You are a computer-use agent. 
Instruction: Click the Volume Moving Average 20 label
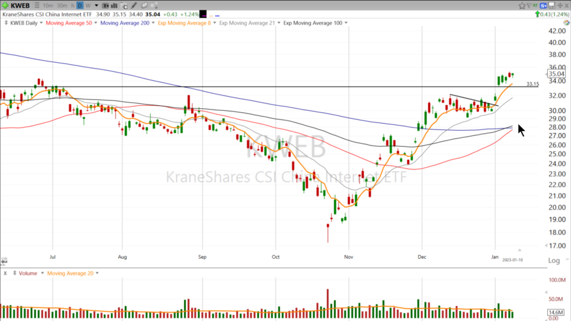click(x=70, y=273)
